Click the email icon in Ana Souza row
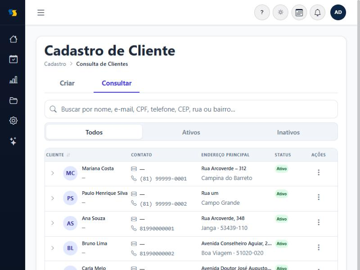 tap(134, 219)
